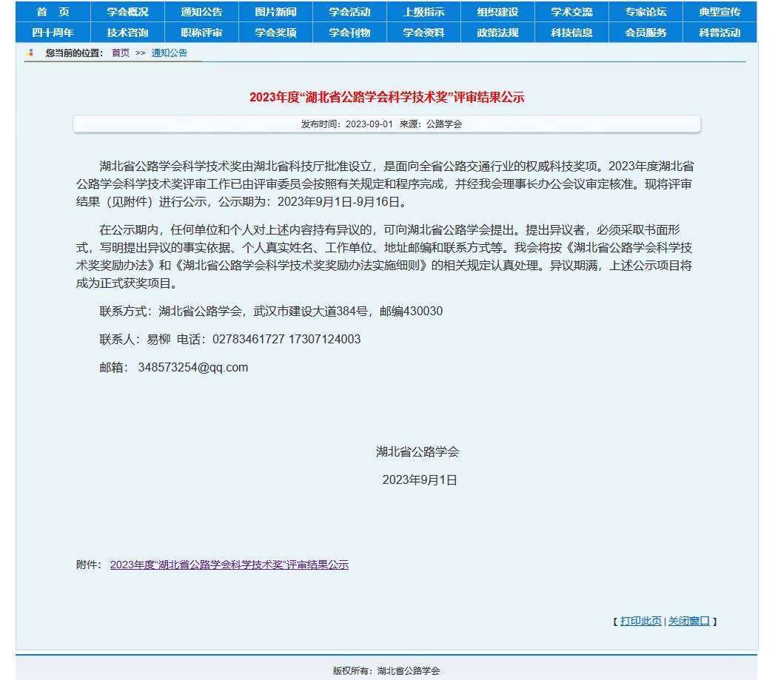
Task: Click the 首页 navigation menu item
Action: (53, 12)
